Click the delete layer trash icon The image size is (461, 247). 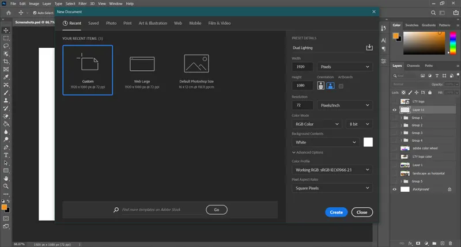(x=451, y=243)
